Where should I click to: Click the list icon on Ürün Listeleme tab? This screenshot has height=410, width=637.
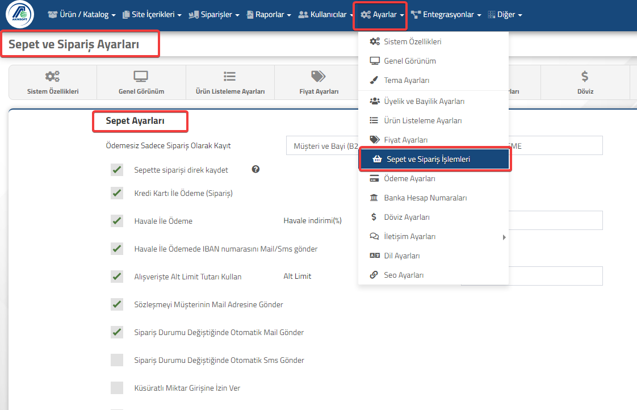[229, 76]
